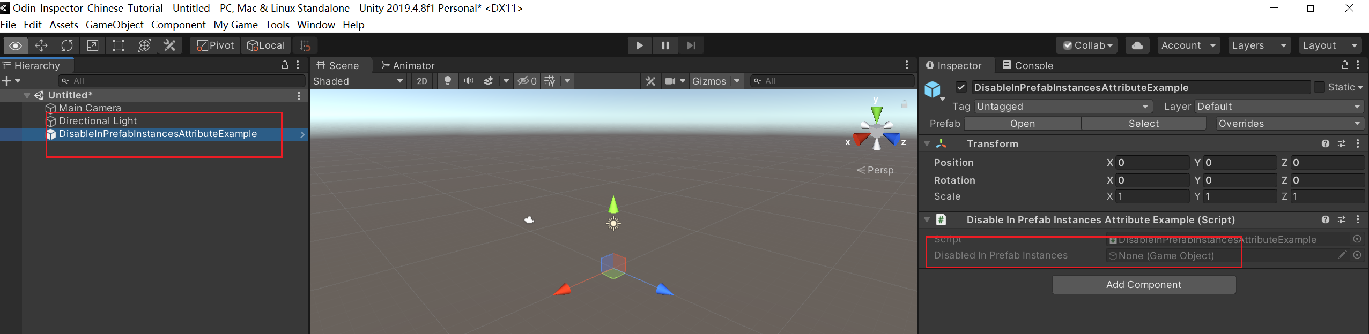Select the Rect transform tool
Screen dimensions: 1369x334
119,45
